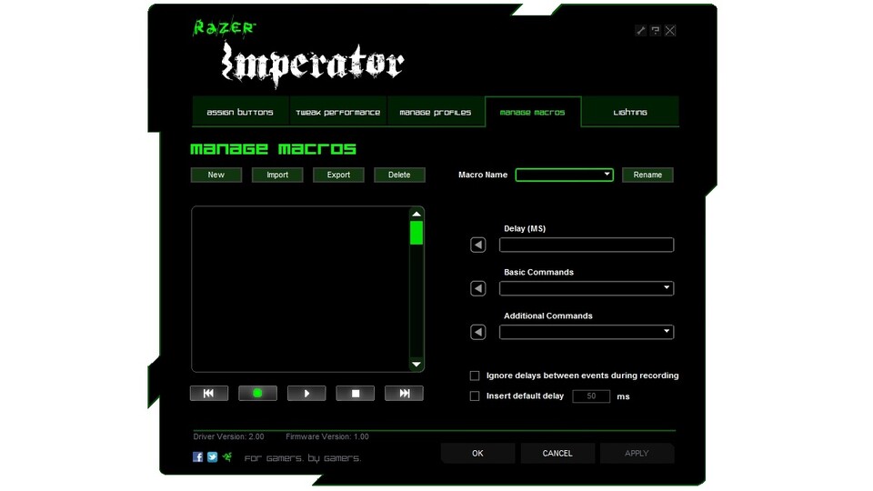This screenshot has width=873, height=491.
Task: Skip to the first macro event
Action: 208,394
